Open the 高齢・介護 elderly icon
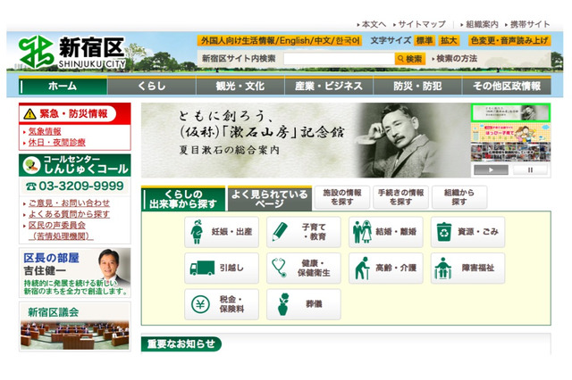 [385, 268]
